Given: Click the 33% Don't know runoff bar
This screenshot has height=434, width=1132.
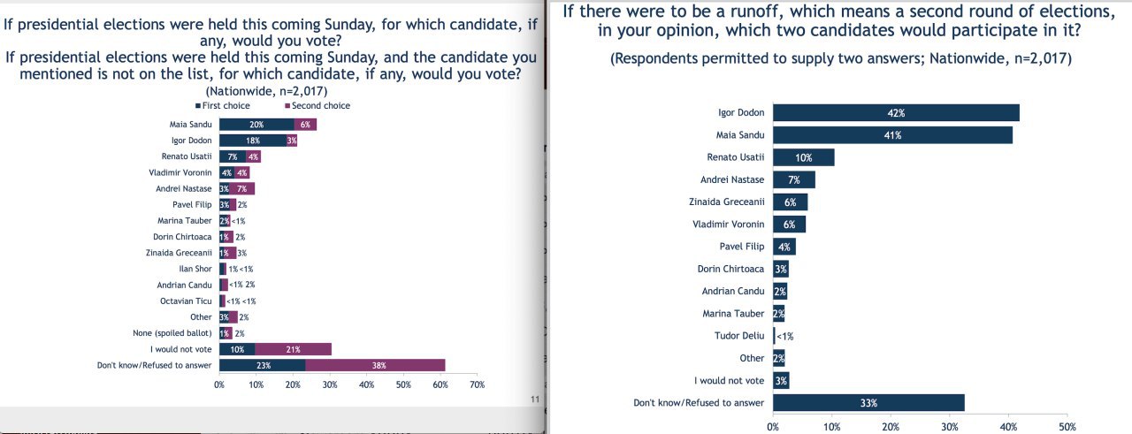Looking at the screenshot, I should pyautogui.click(x=868, y=403).
